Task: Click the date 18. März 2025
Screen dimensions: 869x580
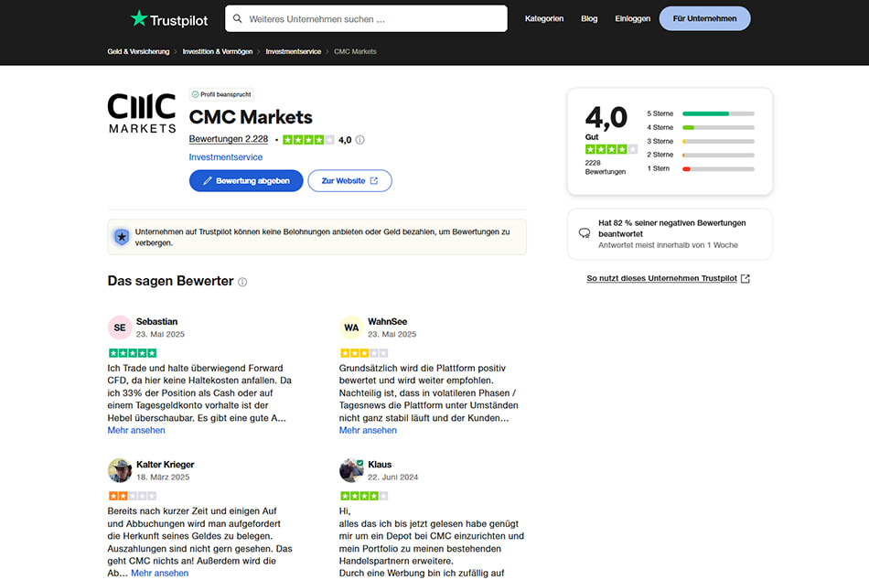Action: pyautogui.click(x=163, y=478)
